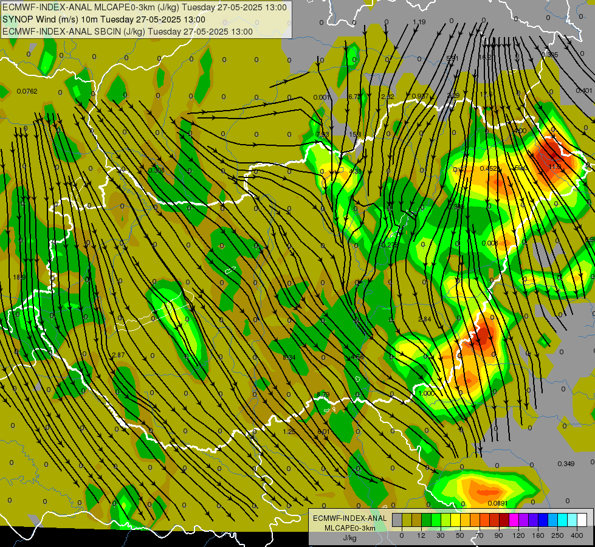Click the map value 7.93
The height and width of the screenshot is (547, 595).
click(323, 134)
